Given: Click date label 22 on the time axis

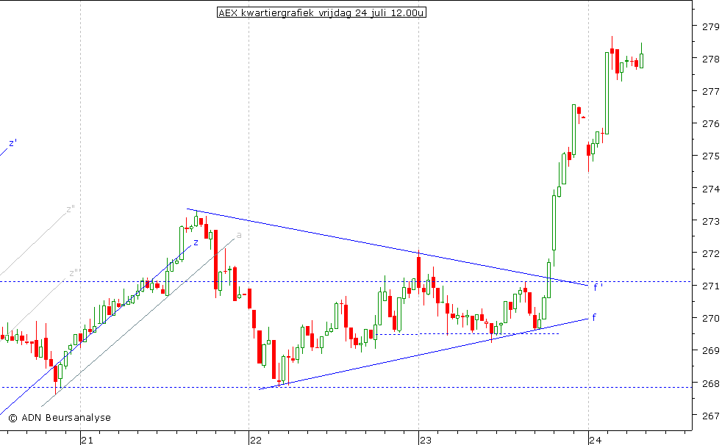Looking at the screenshot, I should 256,441.
